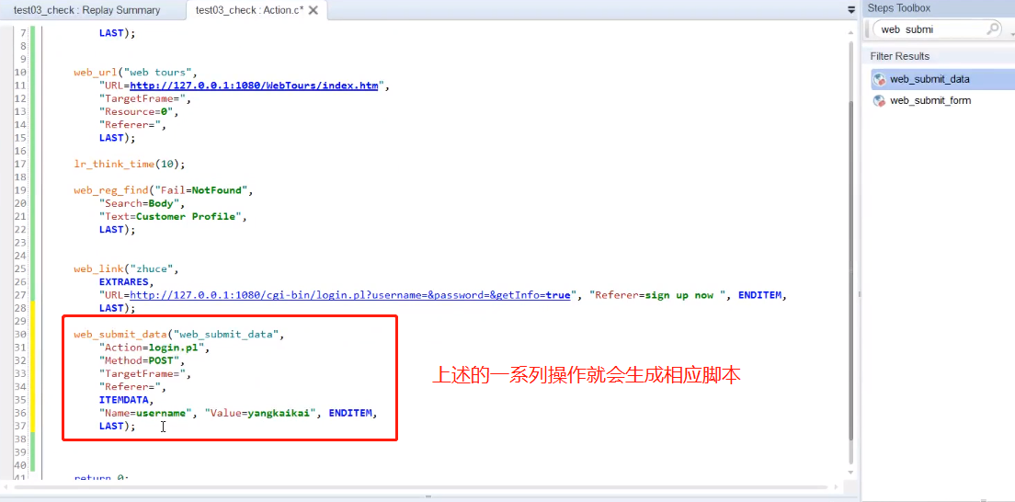Click the LAST); on line 37
1015x502 pixels.
[x=118, y=426]
